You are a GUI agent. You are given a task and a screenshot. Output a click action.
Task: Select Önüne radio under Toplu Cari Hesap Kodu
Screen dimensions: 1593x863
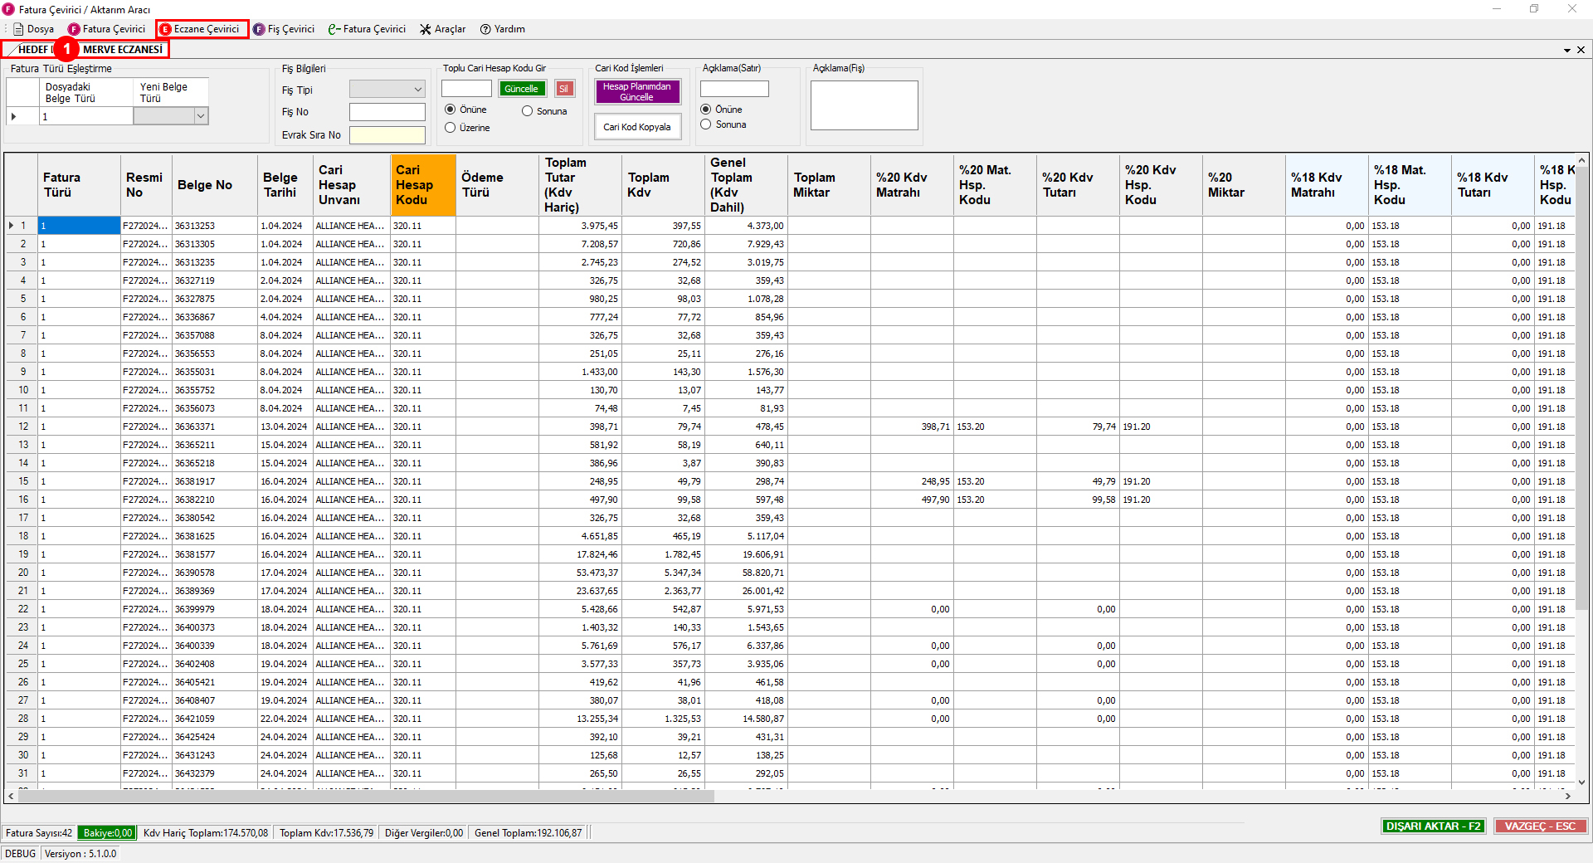click(x=450, y=110)
